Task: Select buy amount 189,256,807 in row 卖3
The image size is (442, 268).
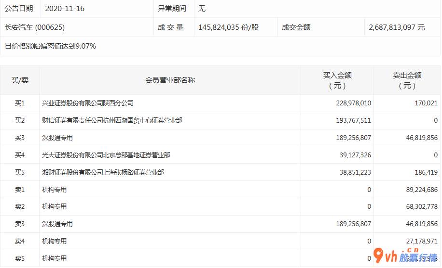Action: (x=353, y=224)
